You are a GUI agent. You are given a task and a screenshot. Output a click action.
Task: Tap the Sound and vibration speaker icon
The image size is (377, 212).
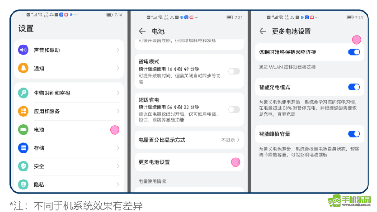click(x=23, y=50)
